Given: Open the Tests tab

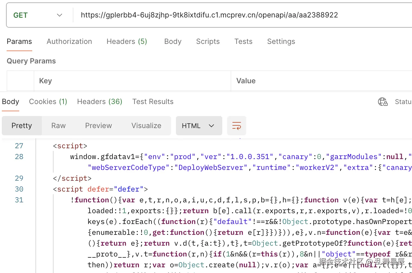Looking at the screenshot, I should click(x=243, y=41).
